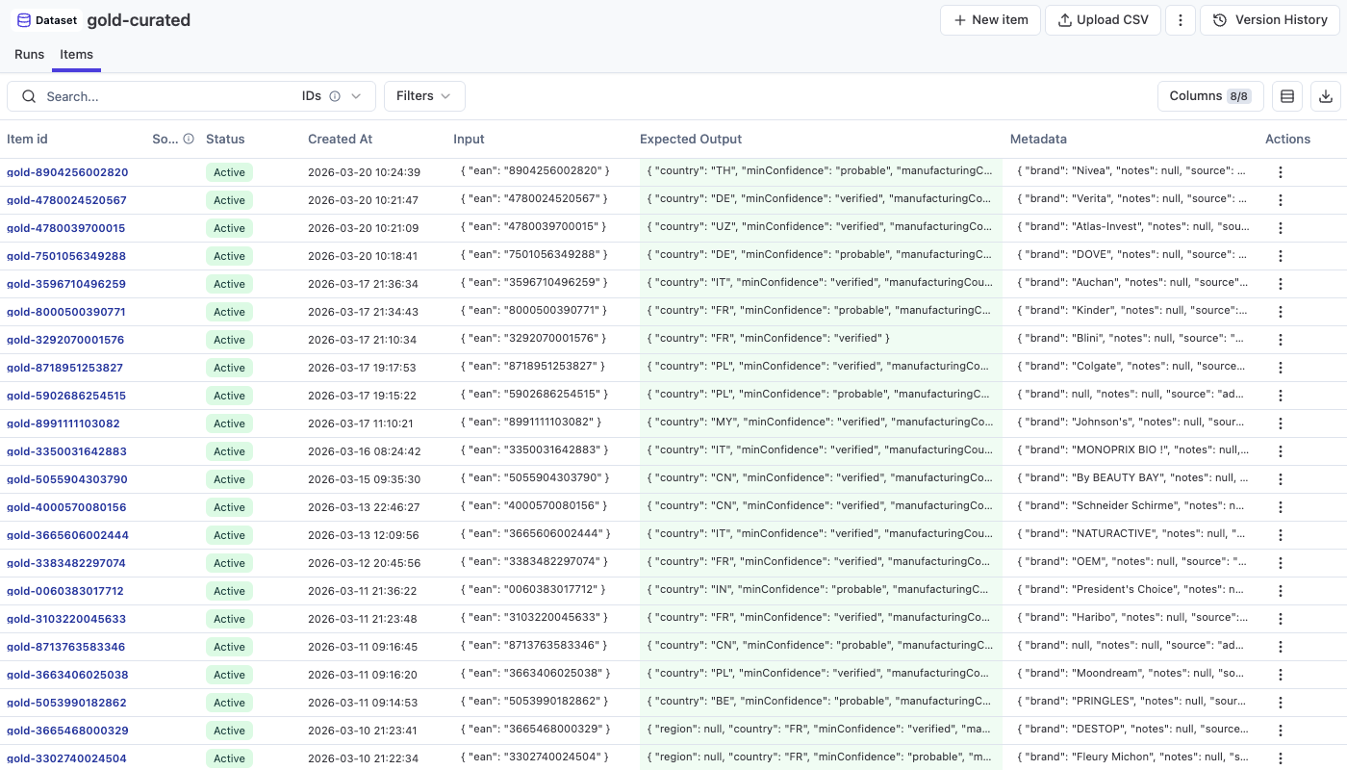Click the info icon in the Source column header
The image size is (1347, 770).
tap(189, 140)
